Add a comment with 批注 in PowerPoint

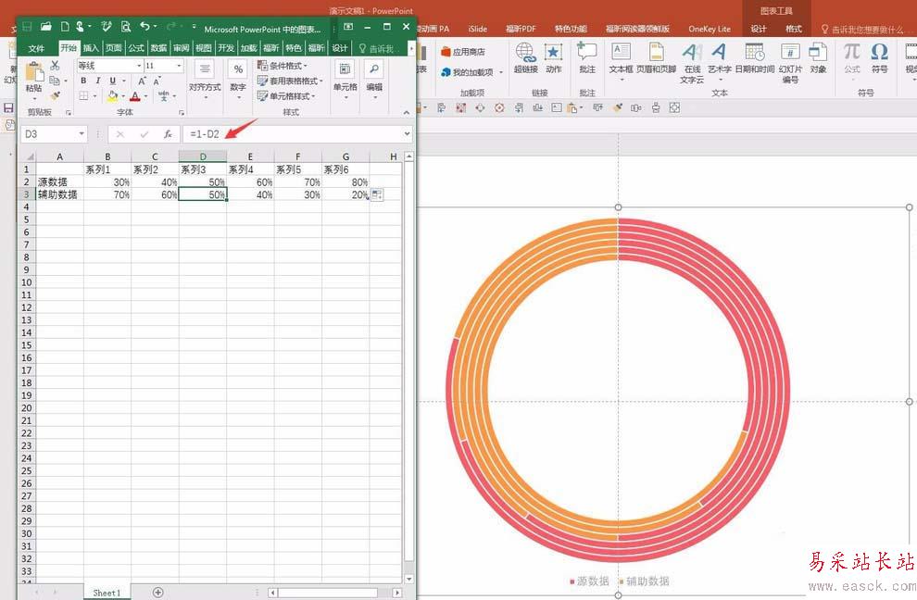tap(586, 58)
